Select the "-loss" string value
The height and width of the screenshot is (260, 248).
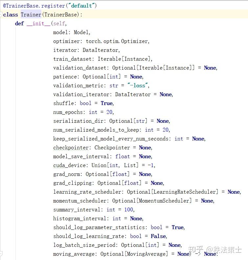pyautogui.click(x=138, y=86)
